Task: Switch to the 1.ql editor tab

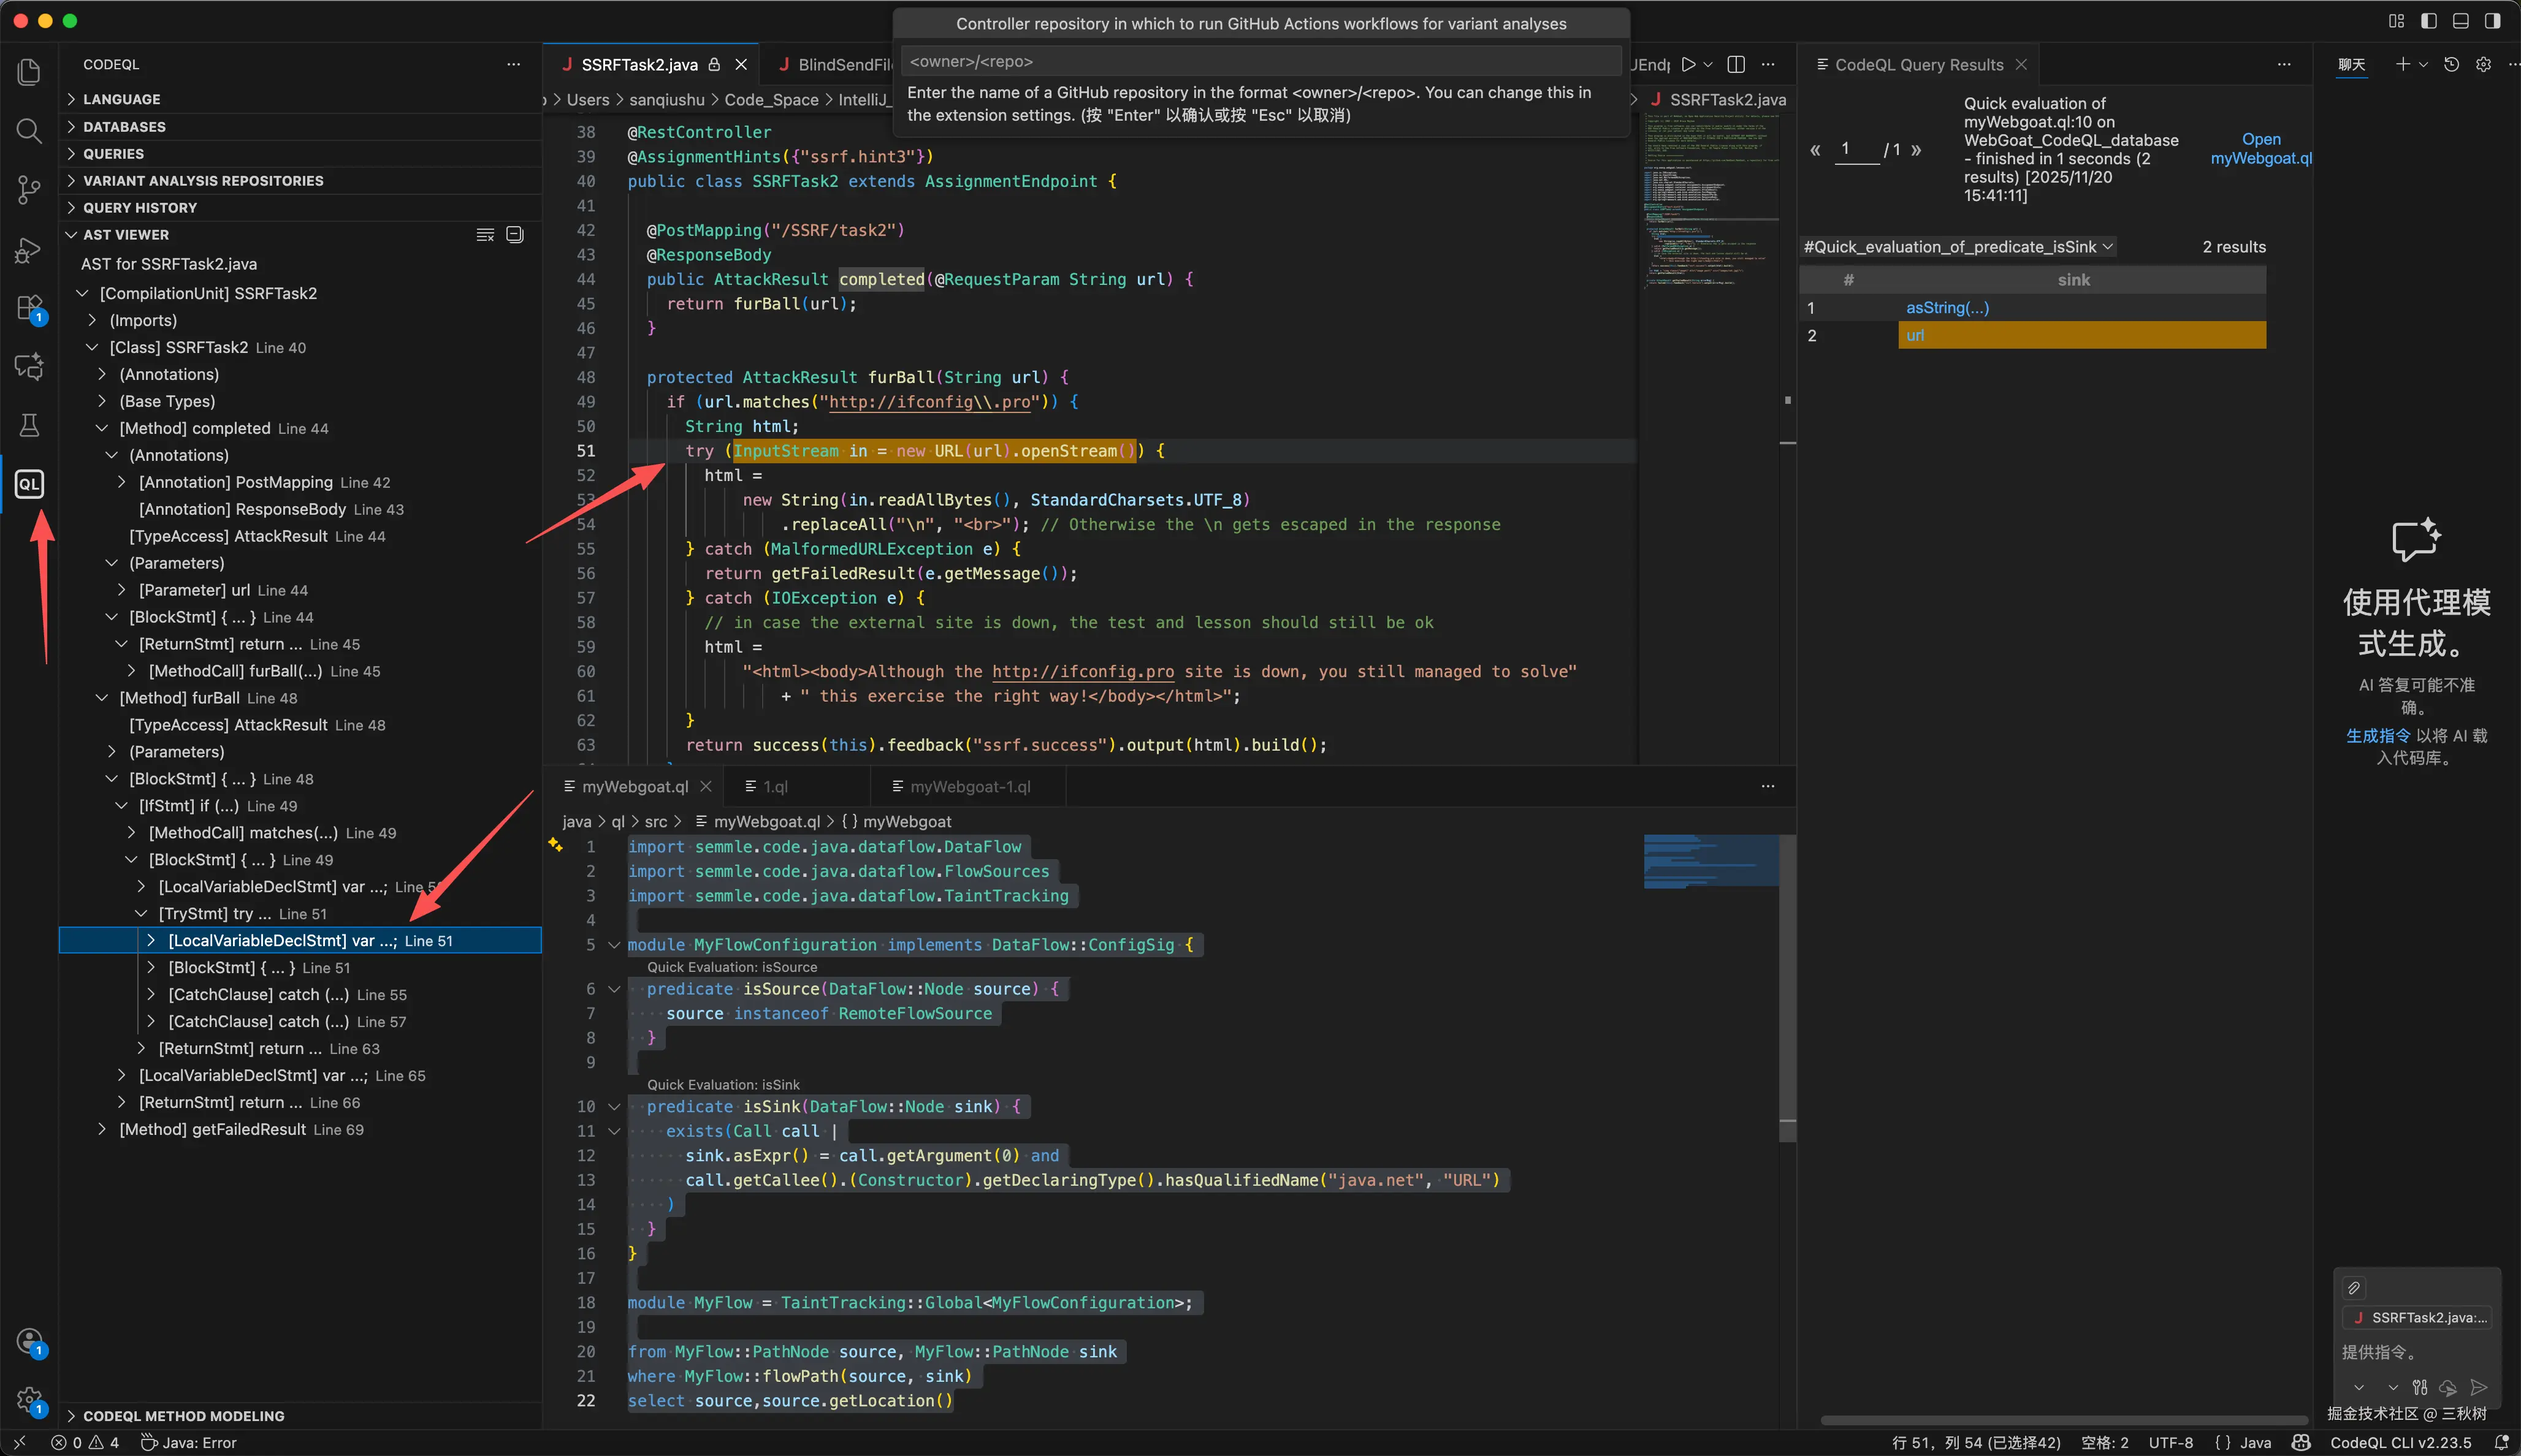Action: click(x=776, y=787)
